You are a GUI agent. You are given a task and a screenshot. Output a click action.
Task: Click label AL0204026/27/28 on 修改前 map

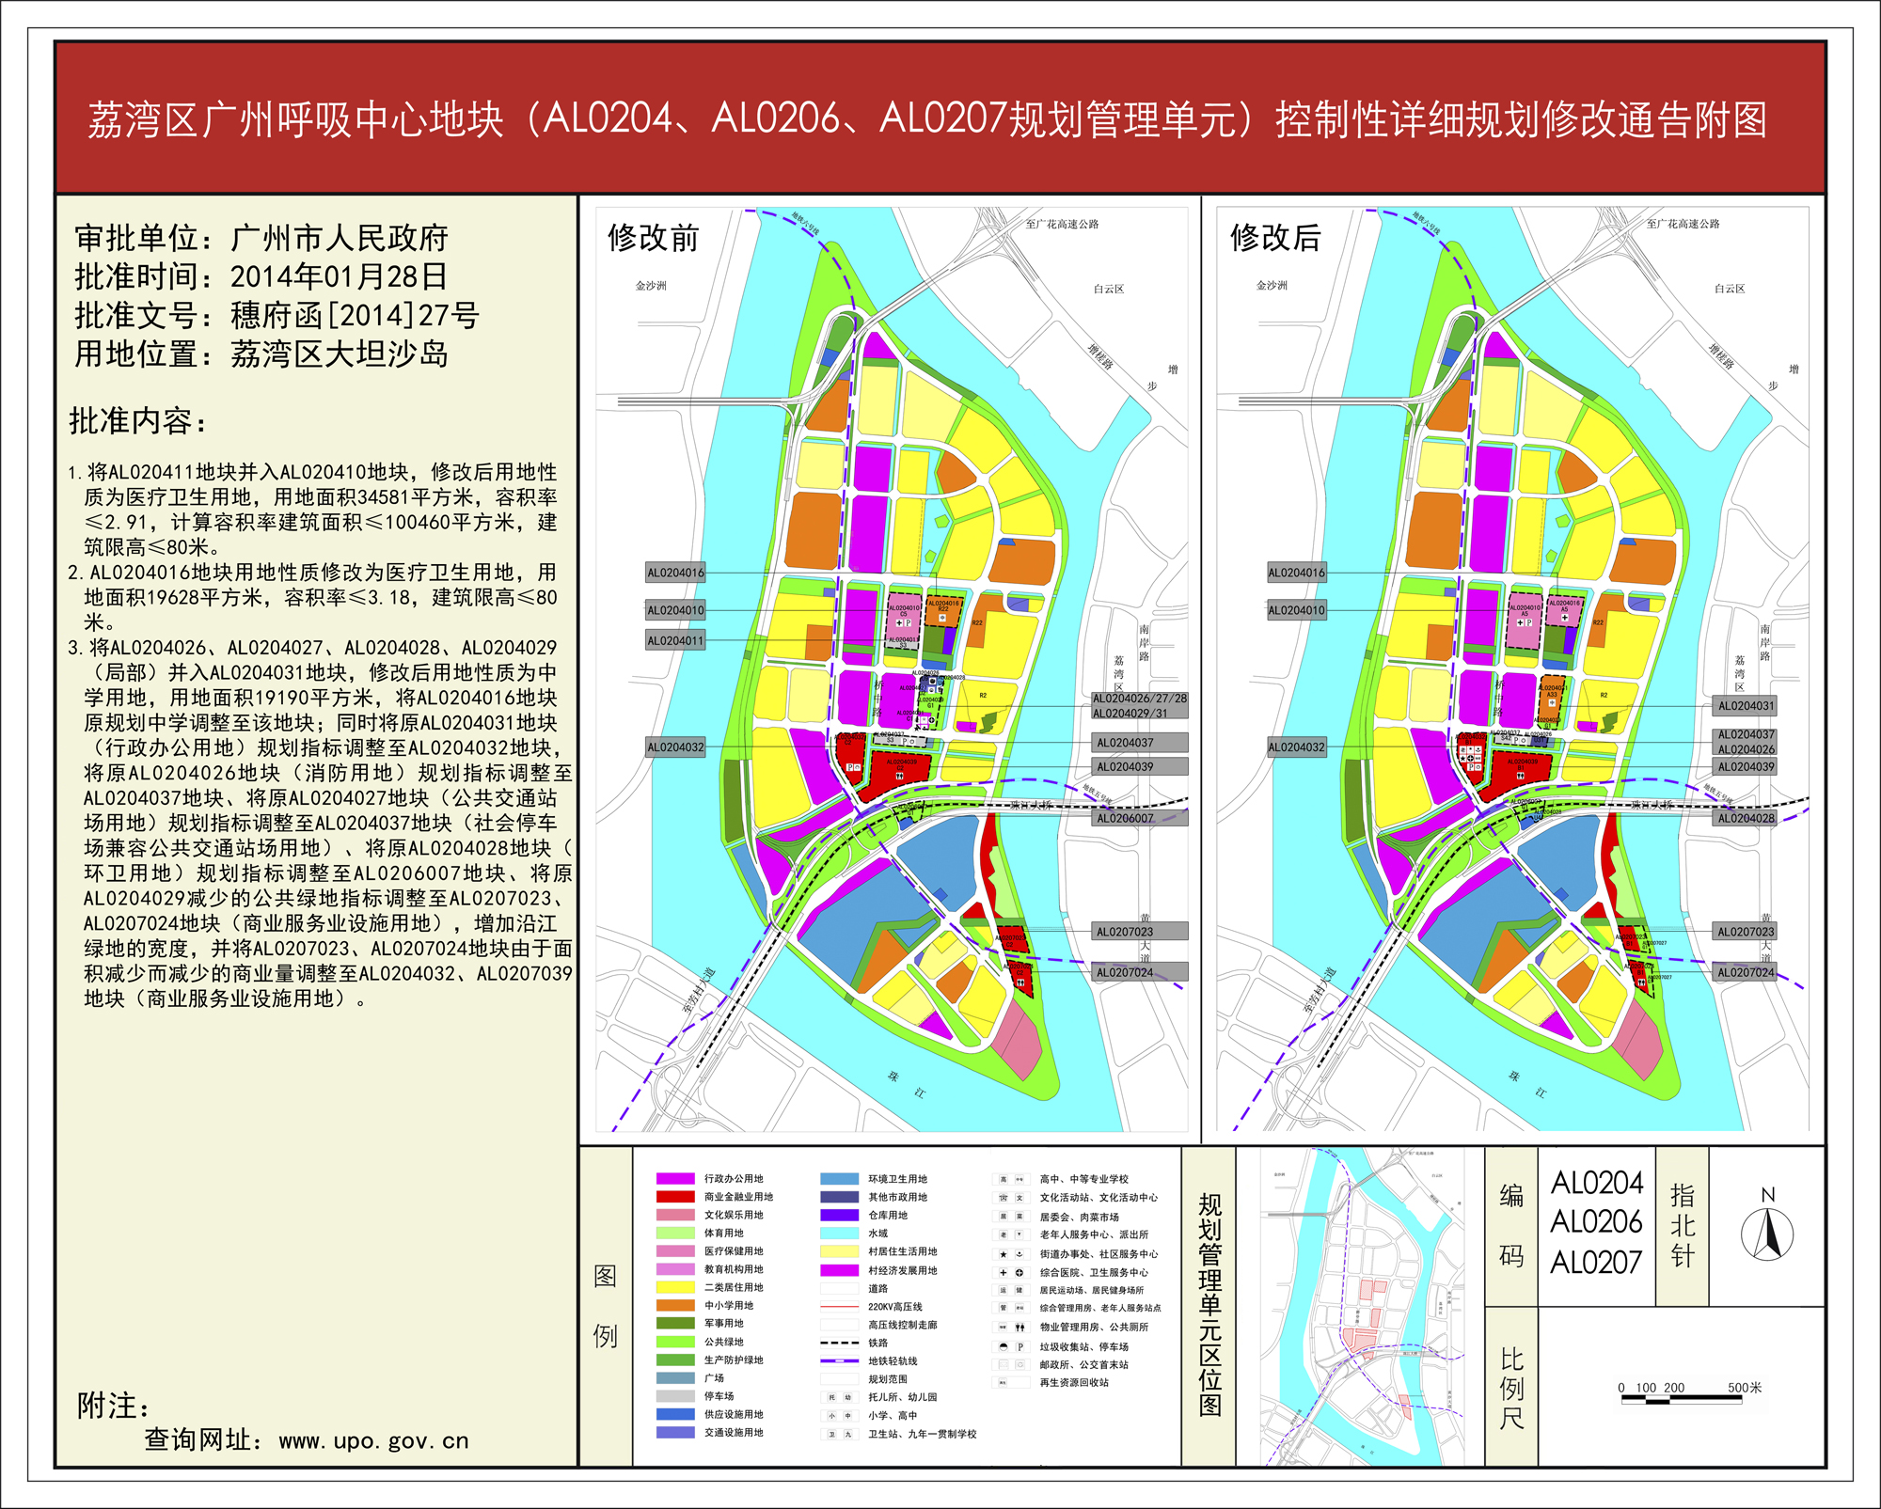point(1140,699)
